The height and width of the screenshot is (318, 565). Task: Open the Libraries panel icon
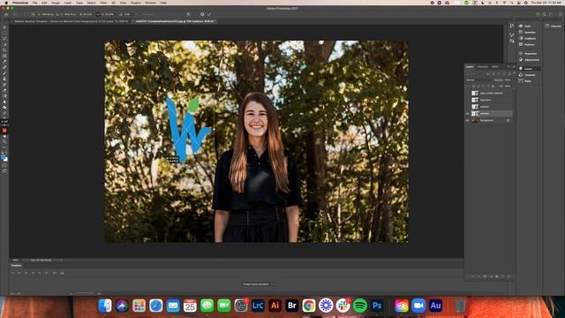point(547,26)
